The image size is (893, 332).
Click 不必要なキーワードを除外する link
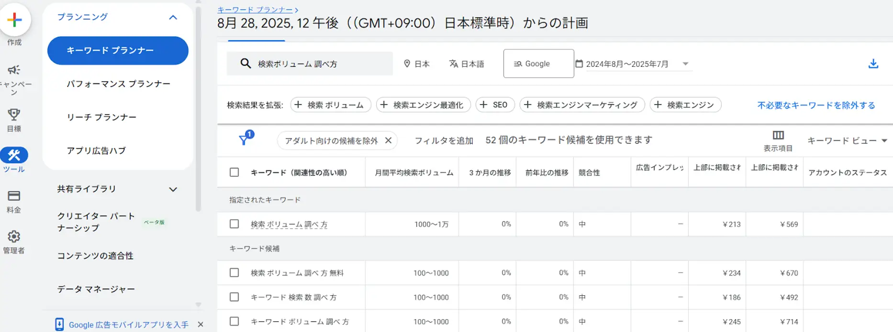point(816,105)
